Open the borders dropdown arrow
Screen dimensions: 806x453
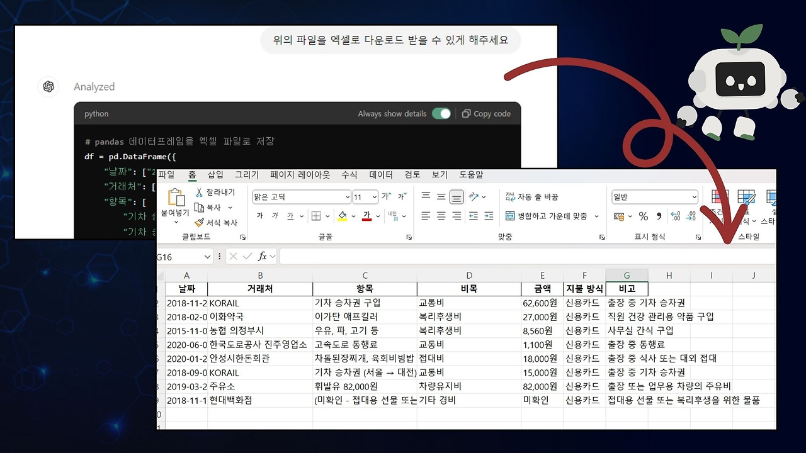point(327,216)
